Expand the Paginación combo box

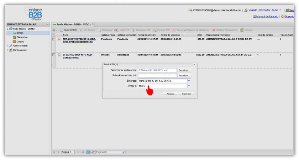coord(124,152)
